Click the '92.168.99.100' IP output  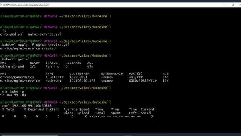coord(13,95)
